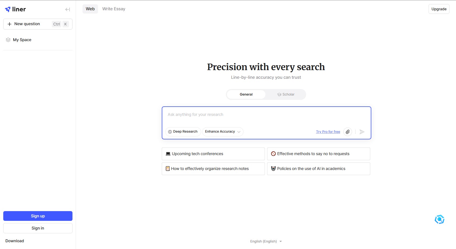
Task: Open My Space from the sidebar
Action: 22,40
